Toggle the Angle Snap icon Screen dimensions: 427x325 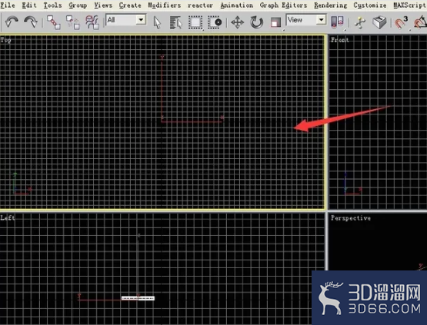click(420, 22)
